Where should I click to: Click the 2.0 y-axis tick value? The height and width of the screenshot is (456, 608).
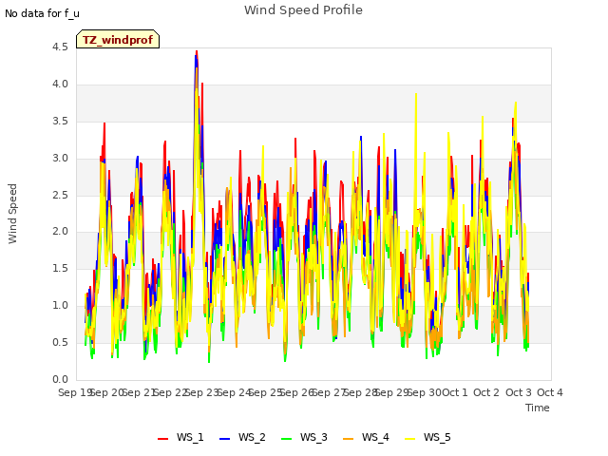(60, 232)
